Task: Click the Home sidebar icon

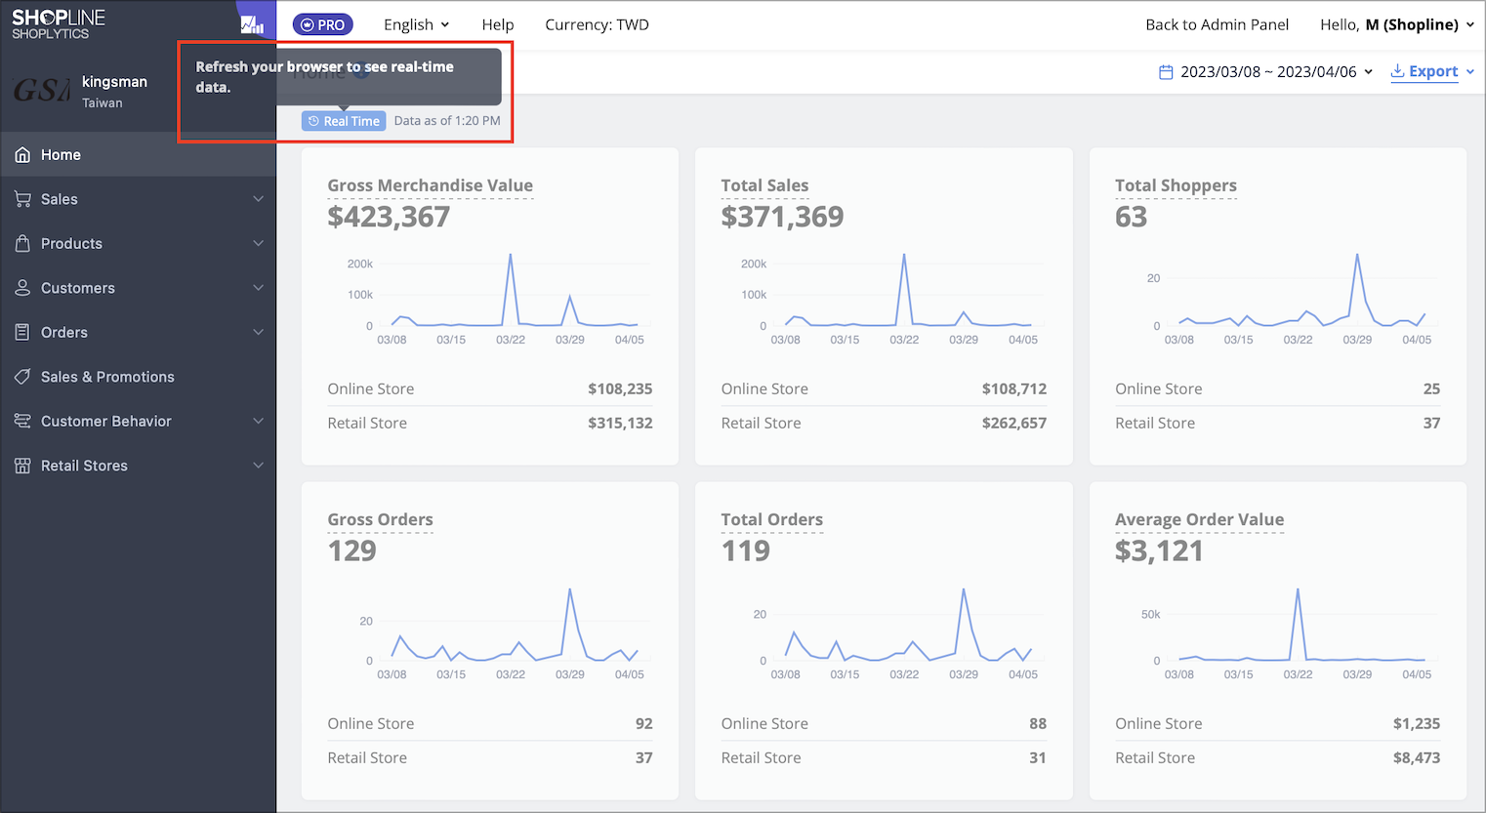Action: pyautogui.click(x=22, y=155)
